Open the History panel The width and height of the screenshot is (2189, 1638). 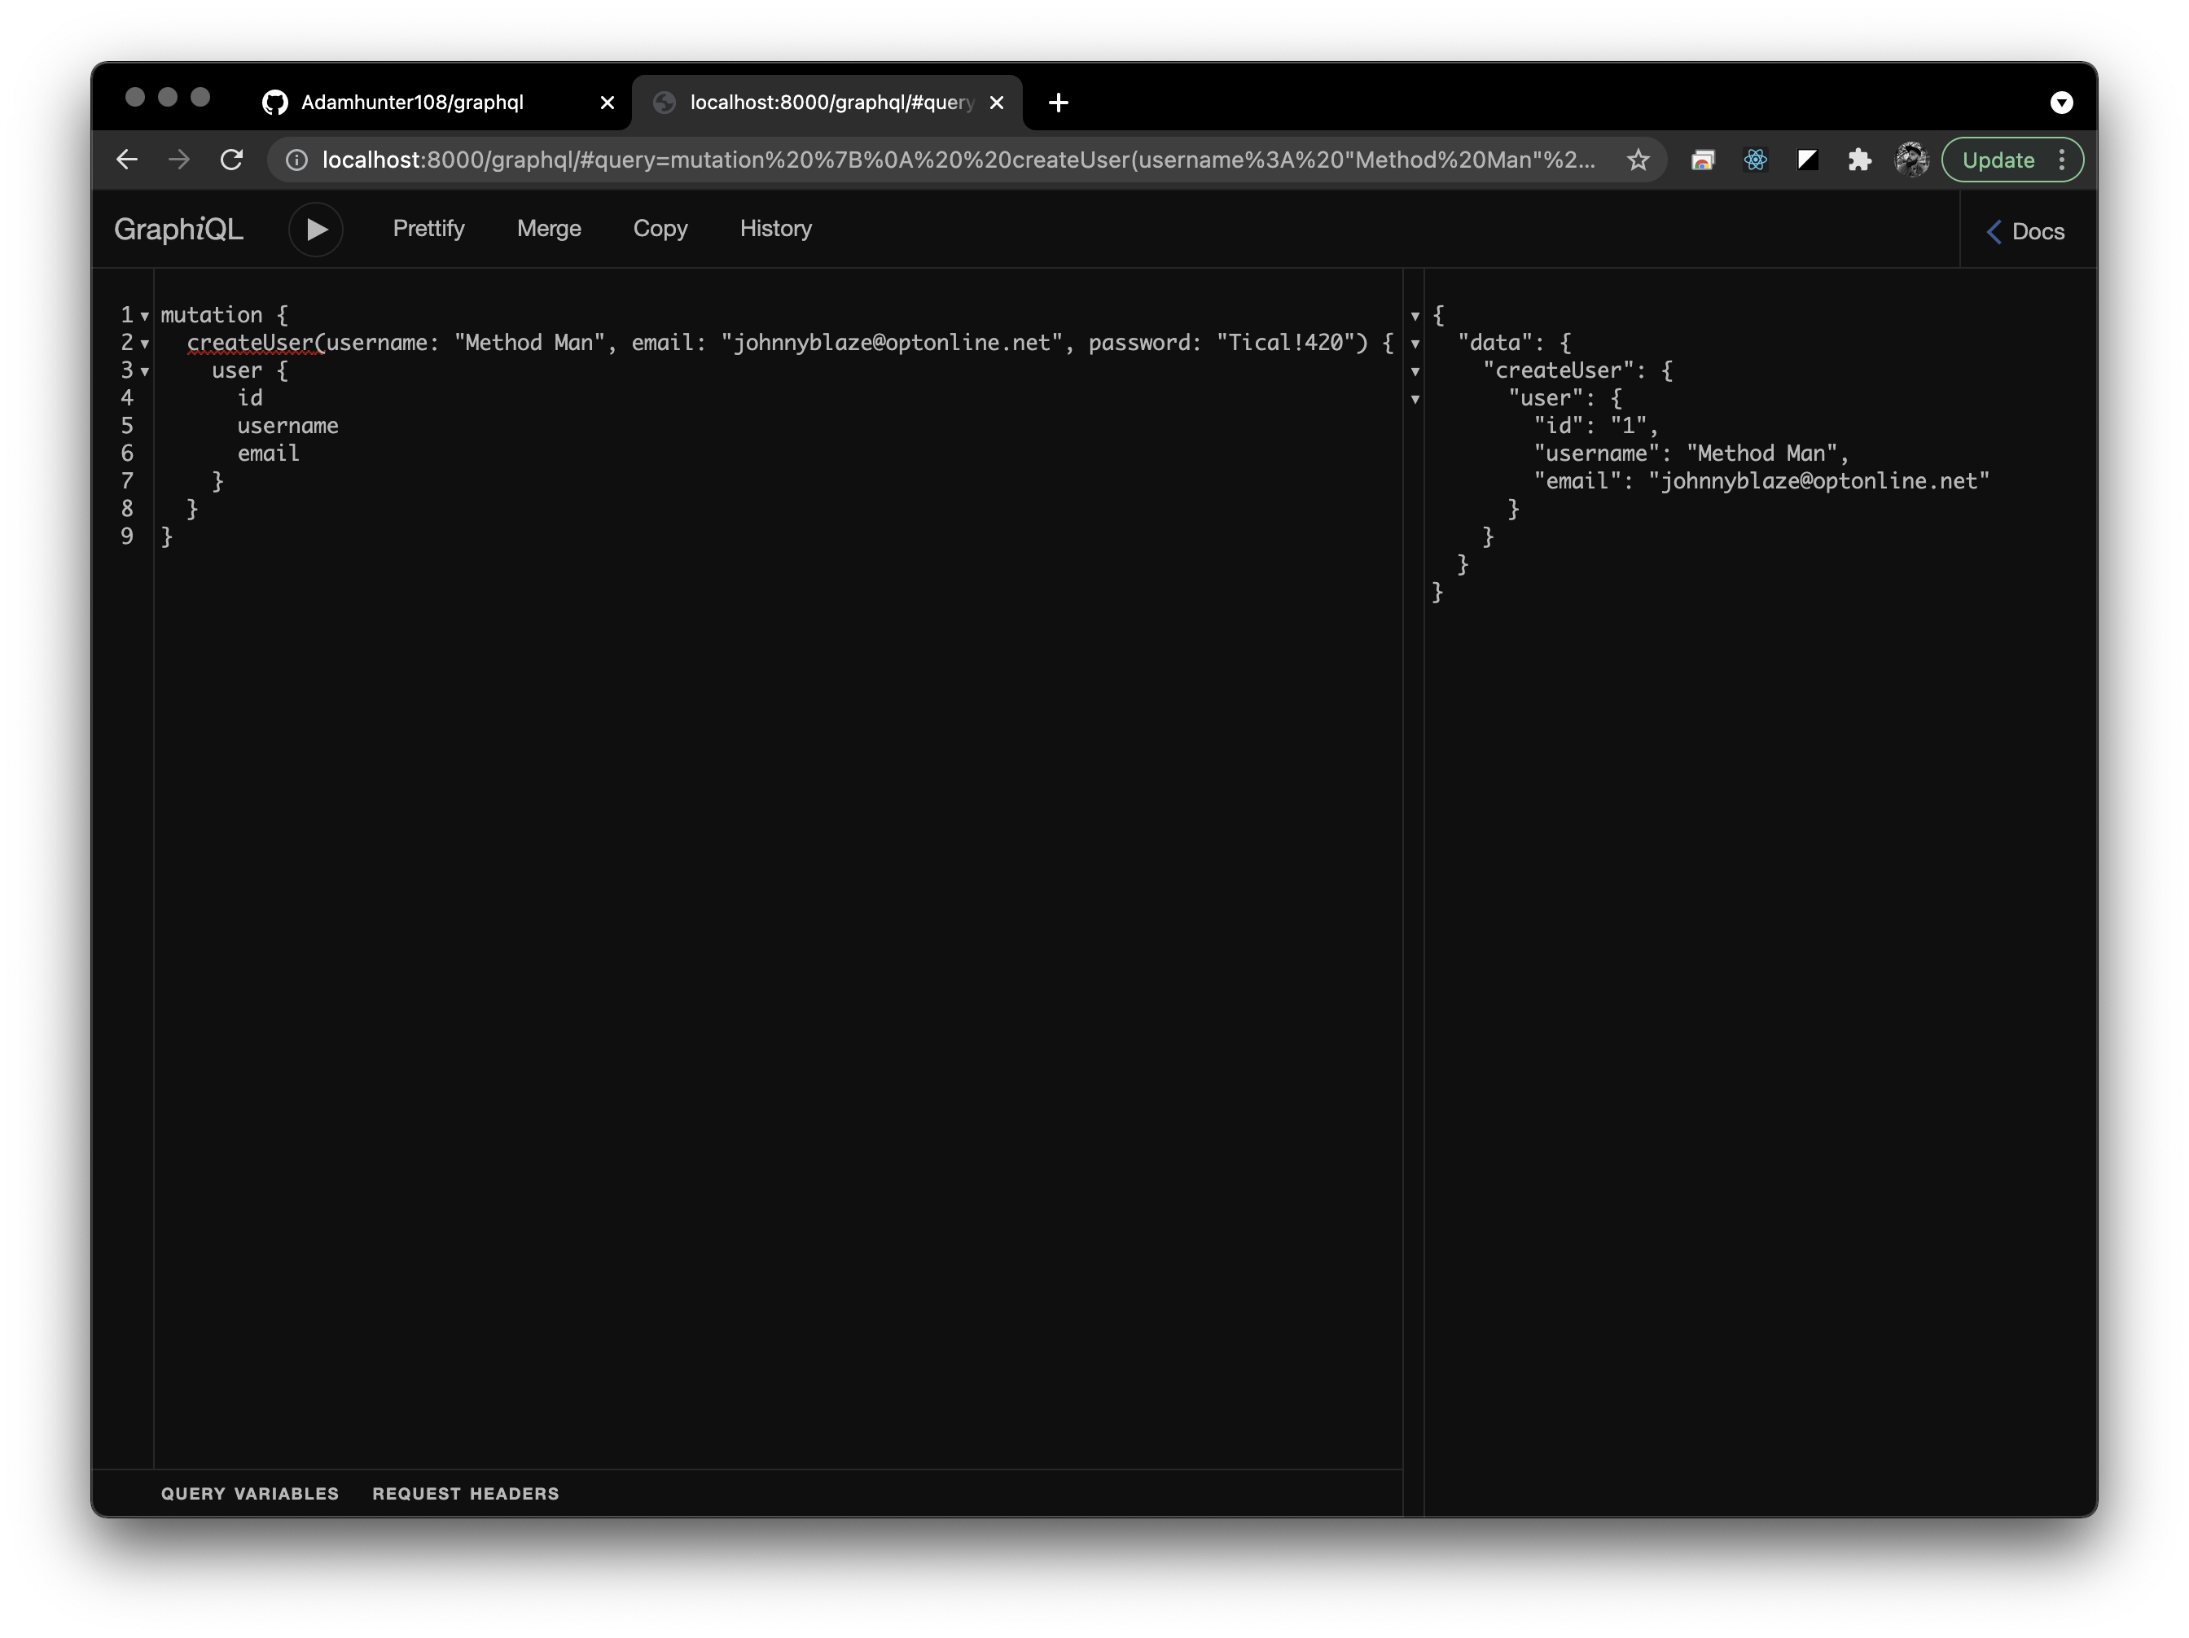coord(776,229)
